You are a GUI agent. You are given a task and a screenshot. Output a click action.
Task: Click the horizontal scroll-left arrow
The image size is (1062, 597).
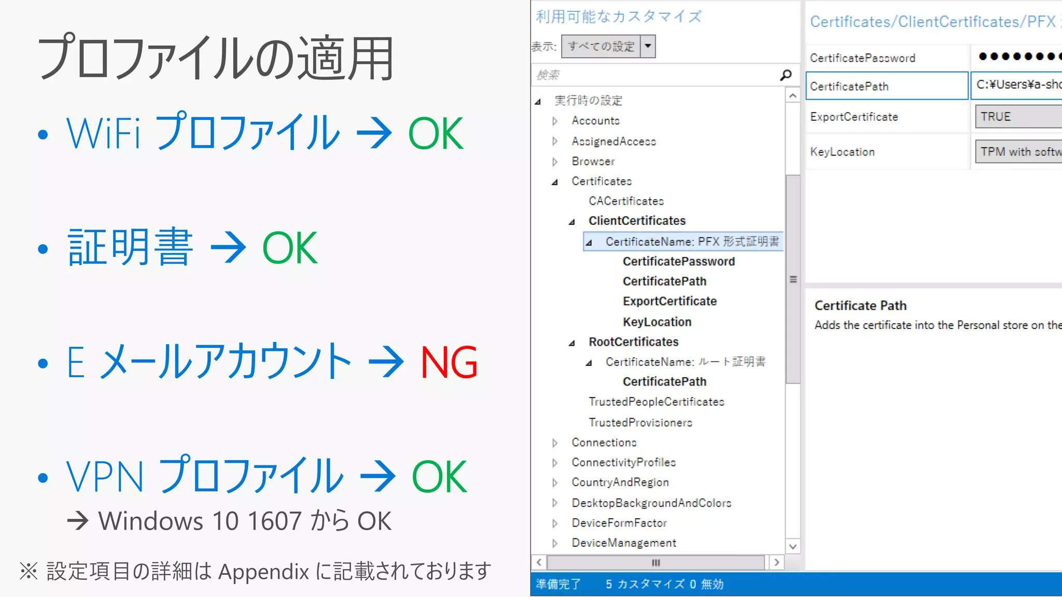539,562
